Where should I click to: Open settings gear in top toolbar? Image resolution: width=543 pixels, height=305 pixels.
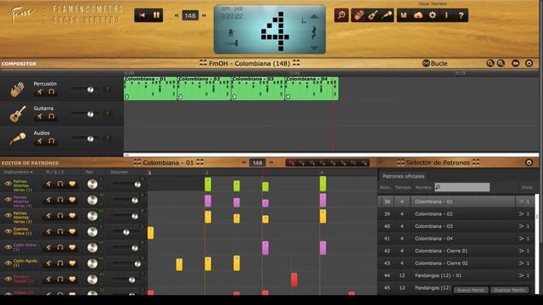(x=433, y=15)
